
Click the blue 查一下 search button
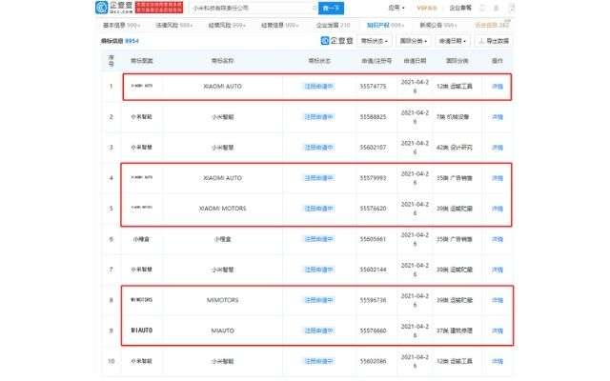coord(331,8)
